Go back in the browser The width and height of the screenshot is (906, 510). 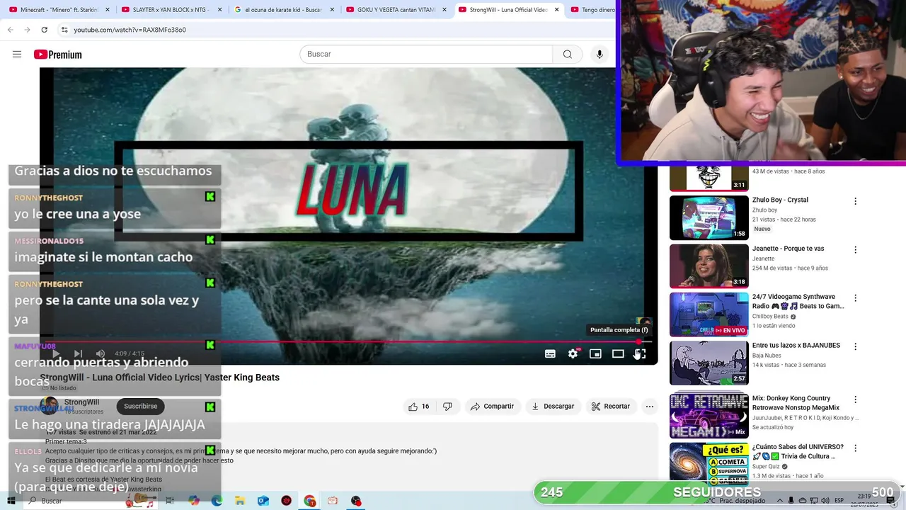10,30
